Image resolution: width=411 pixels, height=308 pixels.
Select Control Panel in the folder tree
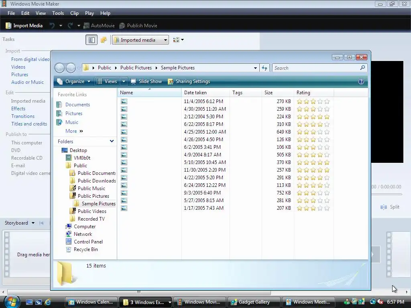coord(88,242)
